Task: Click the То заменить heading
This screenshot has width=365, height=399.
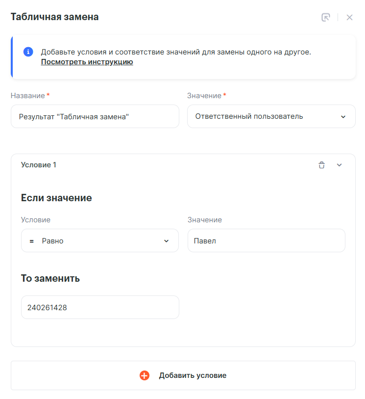Action: pos(50,278)
